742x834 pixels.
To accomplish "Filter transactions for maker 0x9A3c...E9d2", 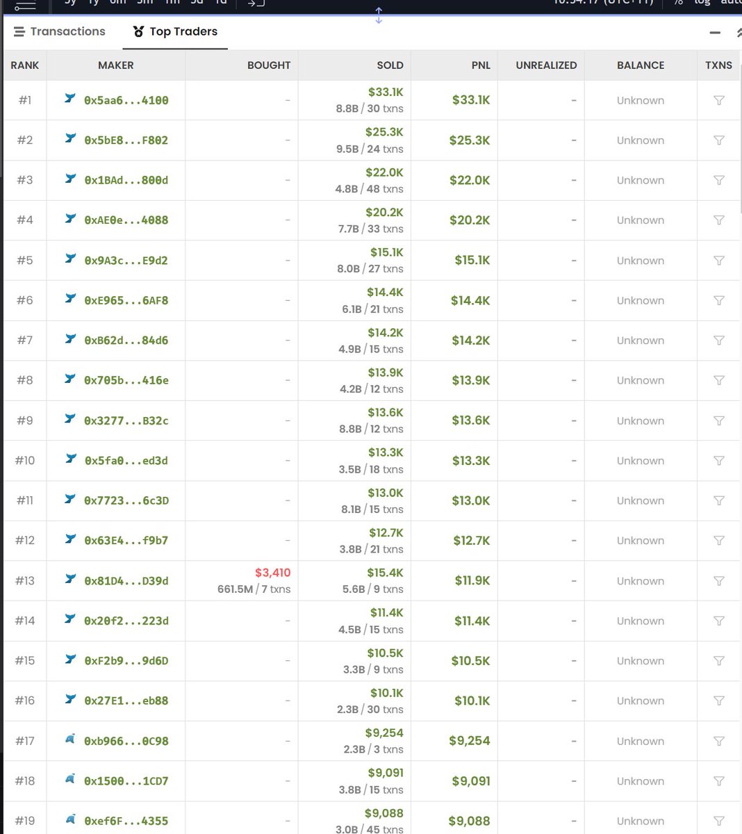I will pos(719,261).
